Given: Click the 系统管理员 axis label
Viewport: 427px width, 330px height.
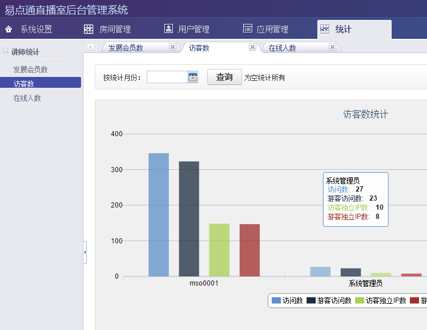Looking at the screenshot, I should click(365, 283).
